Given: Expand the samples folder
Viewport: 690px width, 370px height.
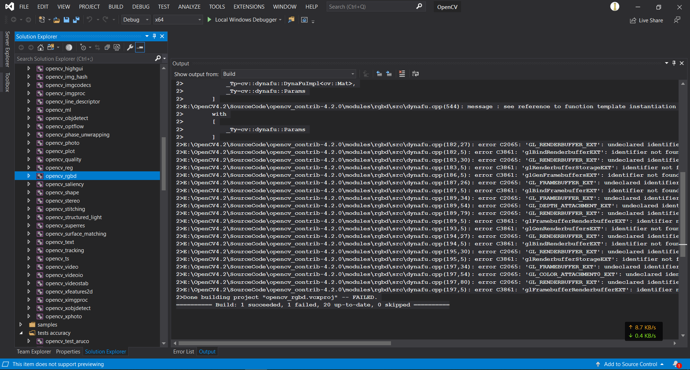Looking at the screenshot, I should pyautogui.click(x=21, y=325).
